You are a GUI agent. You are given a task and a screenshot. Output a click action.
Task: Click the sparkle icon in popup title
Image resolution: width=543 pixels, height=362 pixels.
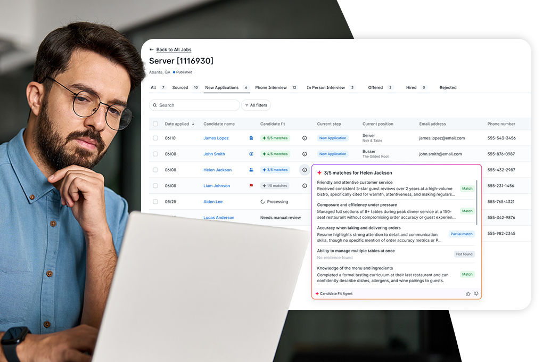[319, 173]
